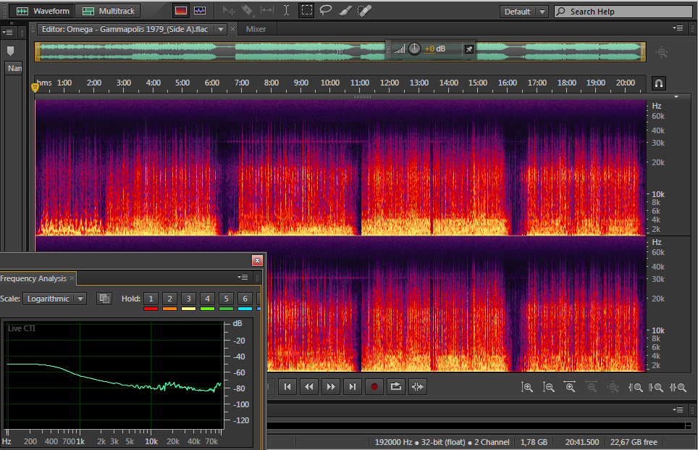Adjust the amplitude volume knob
The height and width of the screenshot is (450, 698).
pyautogui.click(x=414, y=49)
